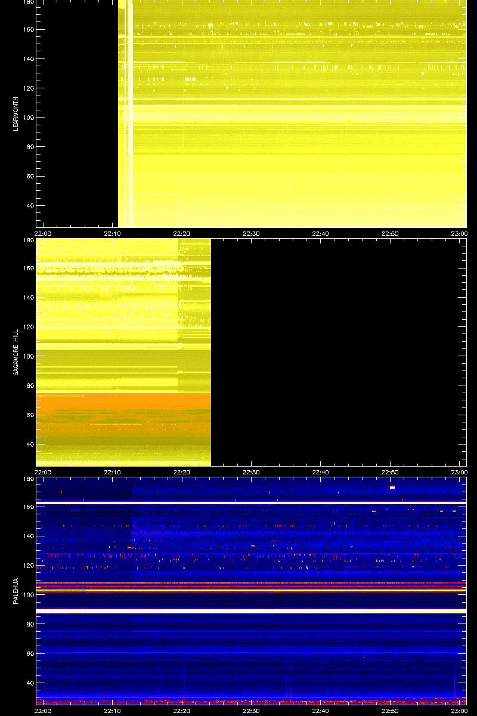Pick frequency label 100 on Palehua axis
Viewport: 477px width, 716px height.
28,594
